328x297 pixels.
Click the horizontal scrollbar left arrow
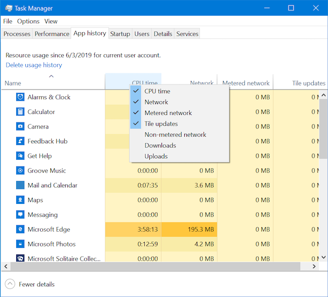[x=6, y=266]
